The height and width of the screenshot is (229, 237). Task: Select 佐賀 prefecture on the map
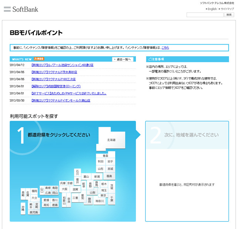pos(28,194)
